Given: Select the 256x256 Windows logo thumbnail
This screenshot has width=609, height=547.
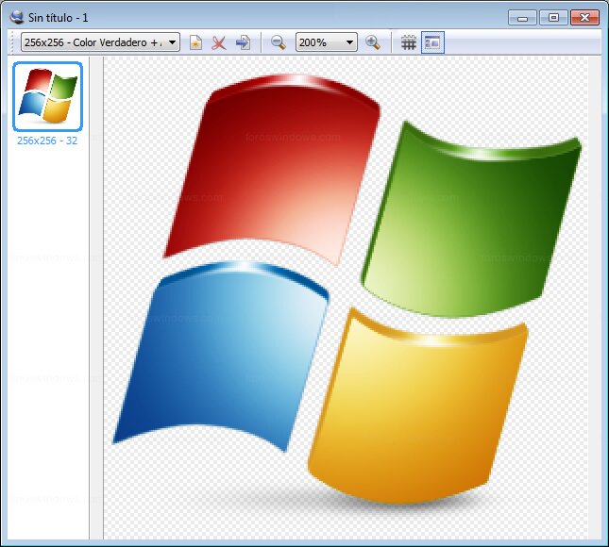Looking at the screenshot, I should (48, 96).
